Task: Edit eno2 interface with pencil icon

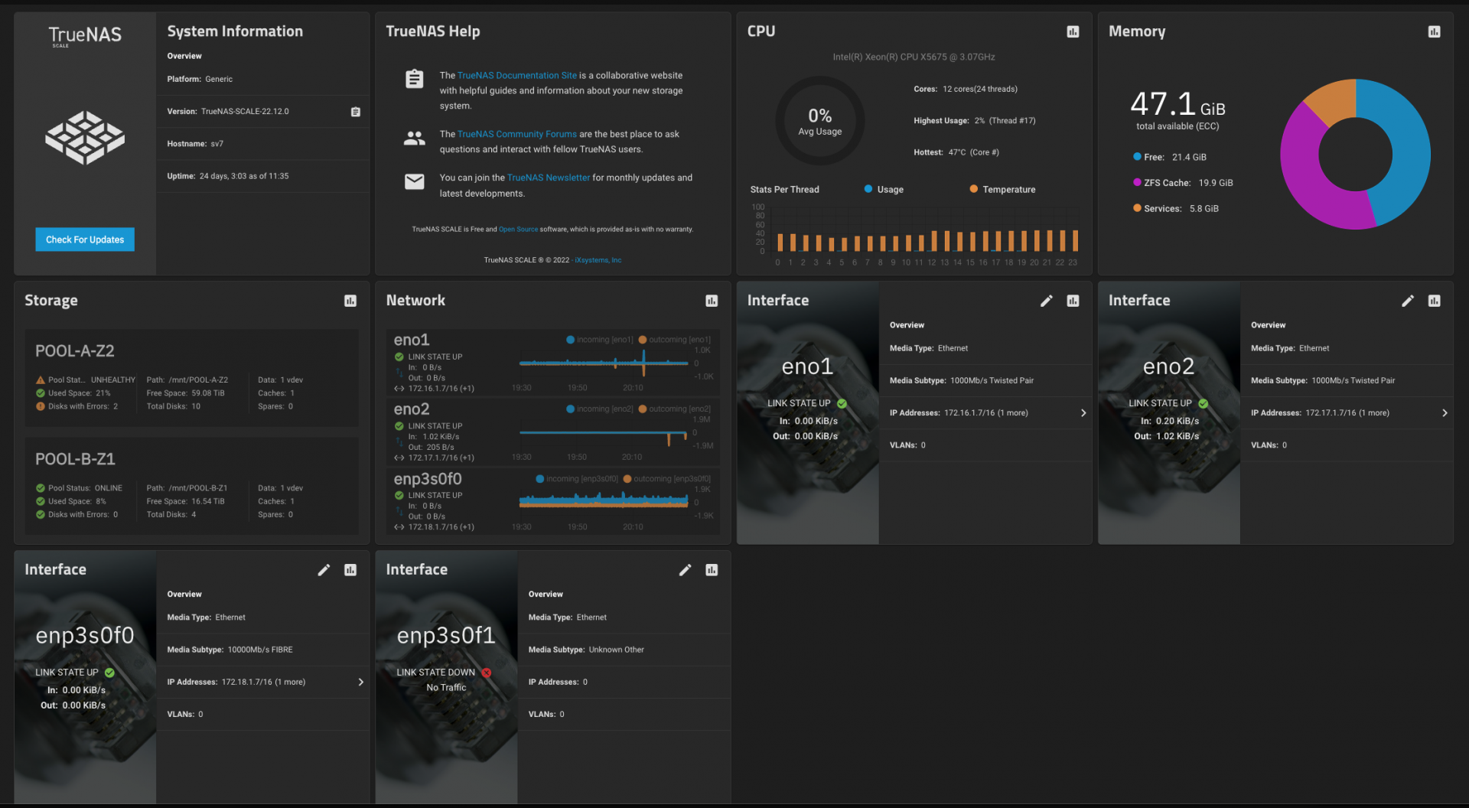Action: 1408,301
